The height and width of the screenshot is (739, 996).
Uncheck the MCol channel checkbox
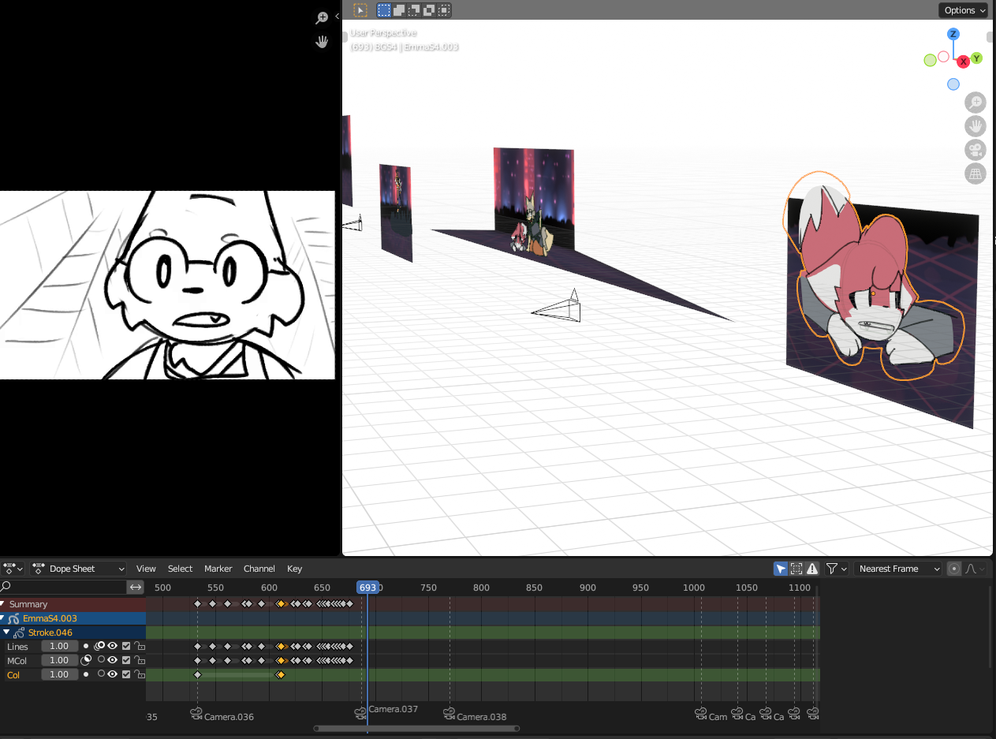point(126,660)
